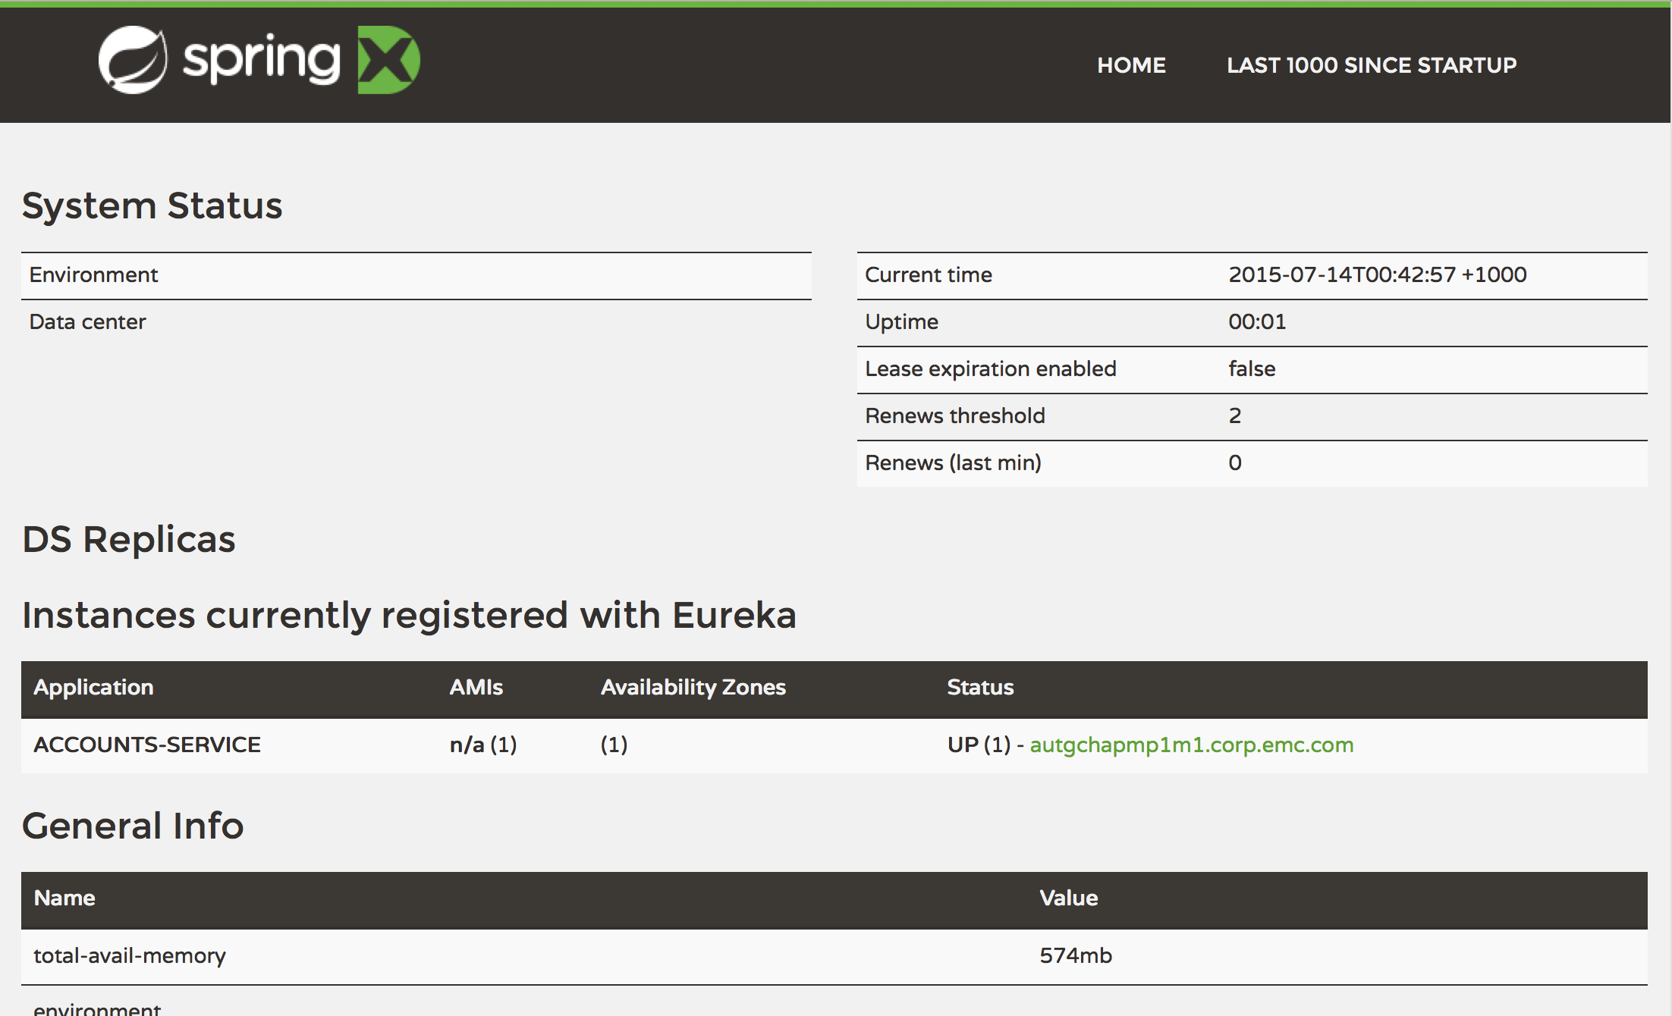Select the Data center row
The height and width of the screenshot is (1016, 1672).
click(x=86, y=321)
